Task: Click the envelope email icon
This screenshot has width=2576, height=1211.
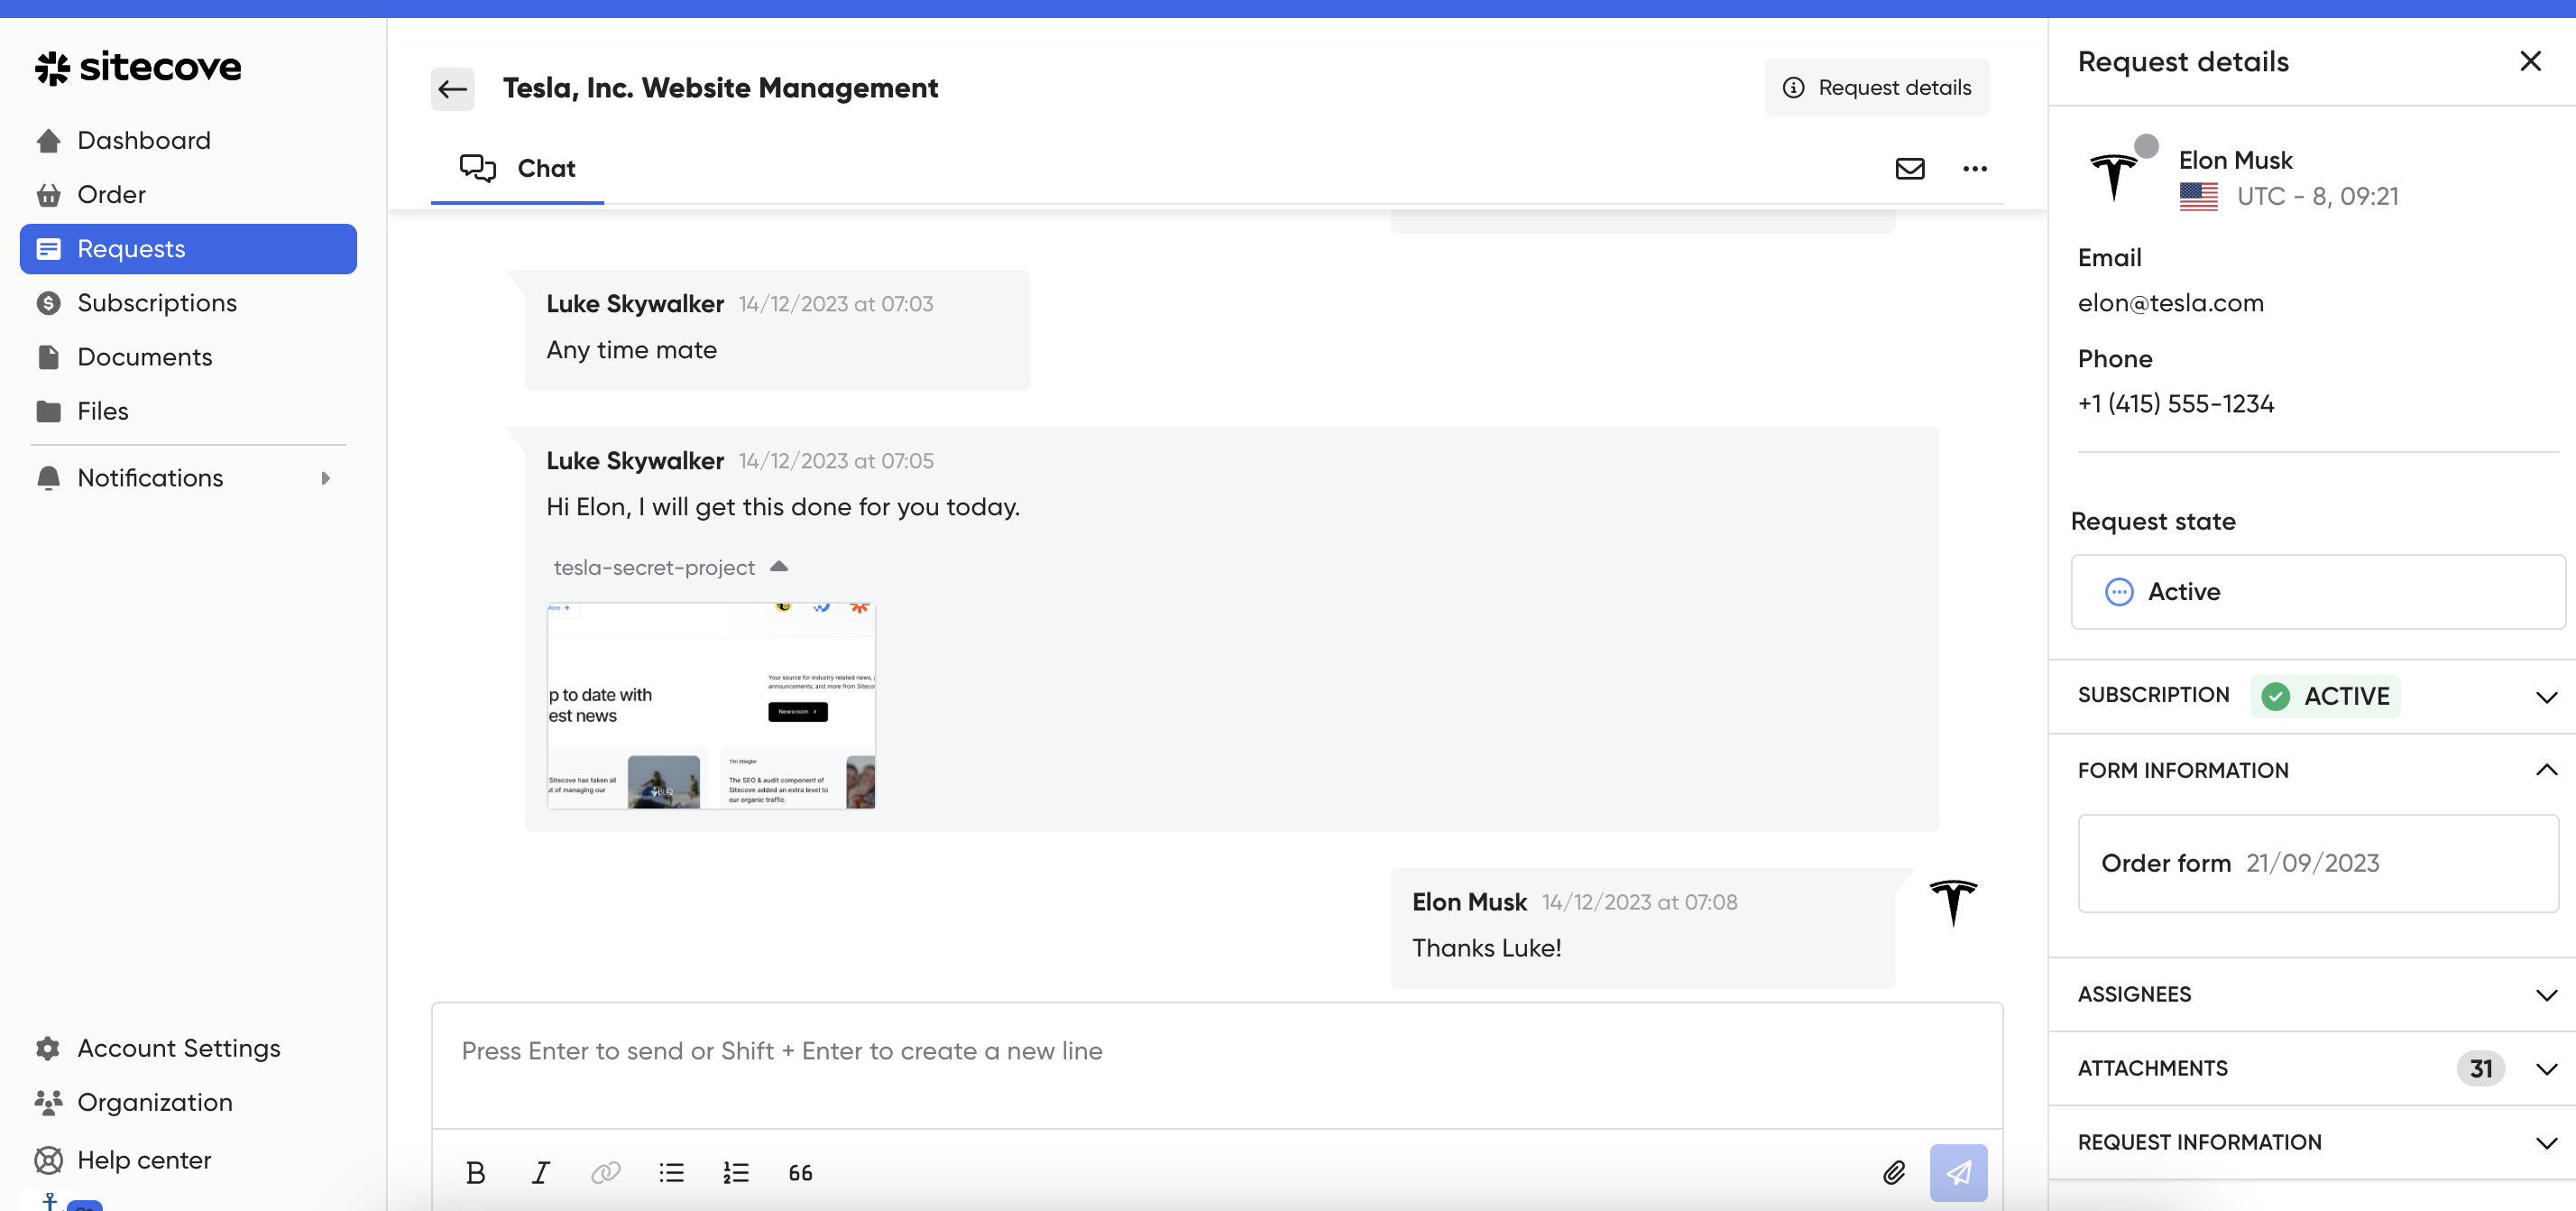Action: (x=1909, y=168)
